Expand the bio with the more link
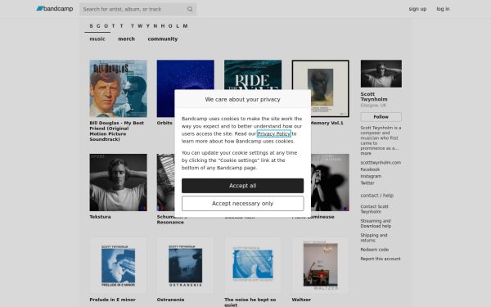Viewport: 491px width, 307px height. point(366,154)
